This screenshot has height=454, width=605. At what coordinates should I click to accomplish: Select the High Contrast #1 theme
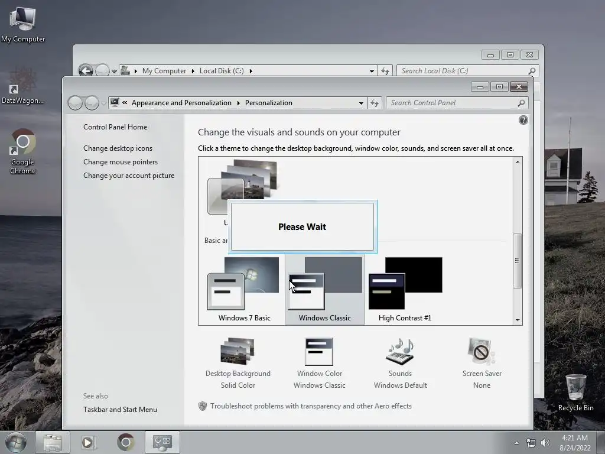(x=405, y=290)
